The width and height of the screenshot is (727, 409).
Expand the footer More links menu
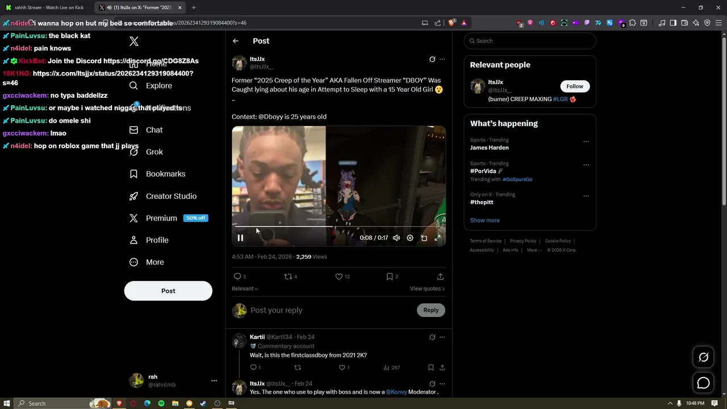tap(534, 250)
